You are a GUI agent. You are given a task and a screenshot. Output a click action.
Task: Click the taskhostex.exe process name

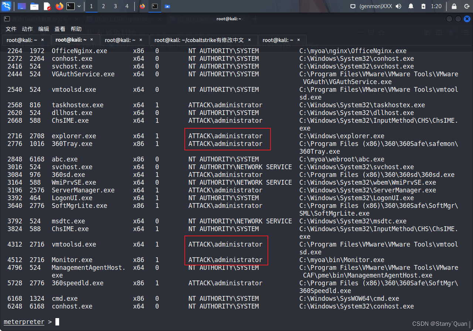(x=78, y=105)
